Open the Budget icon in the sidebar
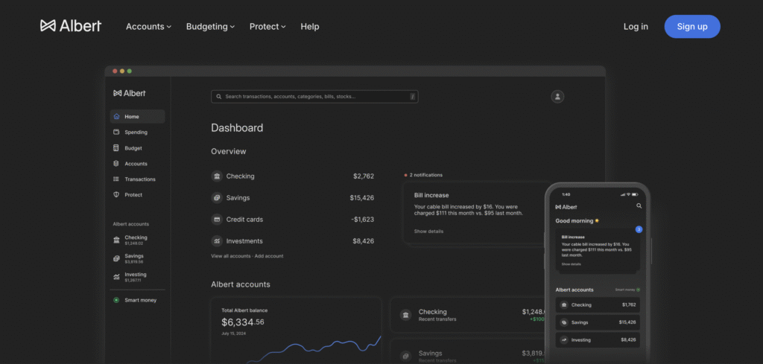Image resolution: width=763 pixels, height=364 pixels. point(116,148)
